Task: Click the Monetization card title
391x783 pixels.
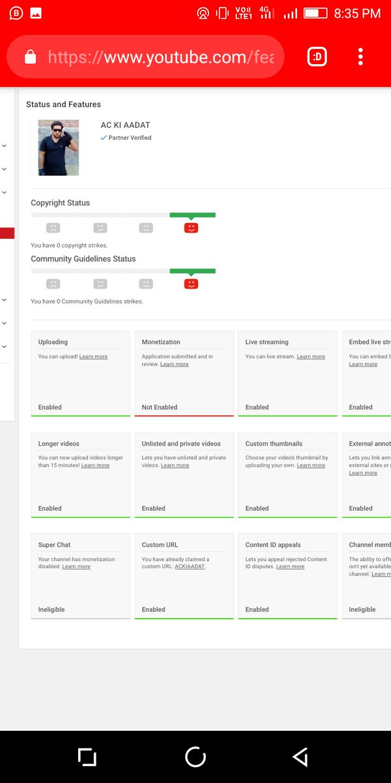Action: [161, 342]
